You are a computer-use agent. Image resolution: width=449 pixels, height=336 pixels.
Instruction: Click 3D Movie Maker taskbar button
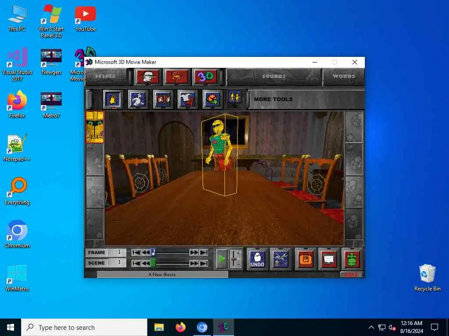[223, 327]
